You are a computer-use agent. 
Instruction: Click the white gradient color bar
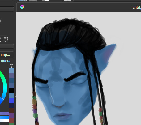point(4,121)
